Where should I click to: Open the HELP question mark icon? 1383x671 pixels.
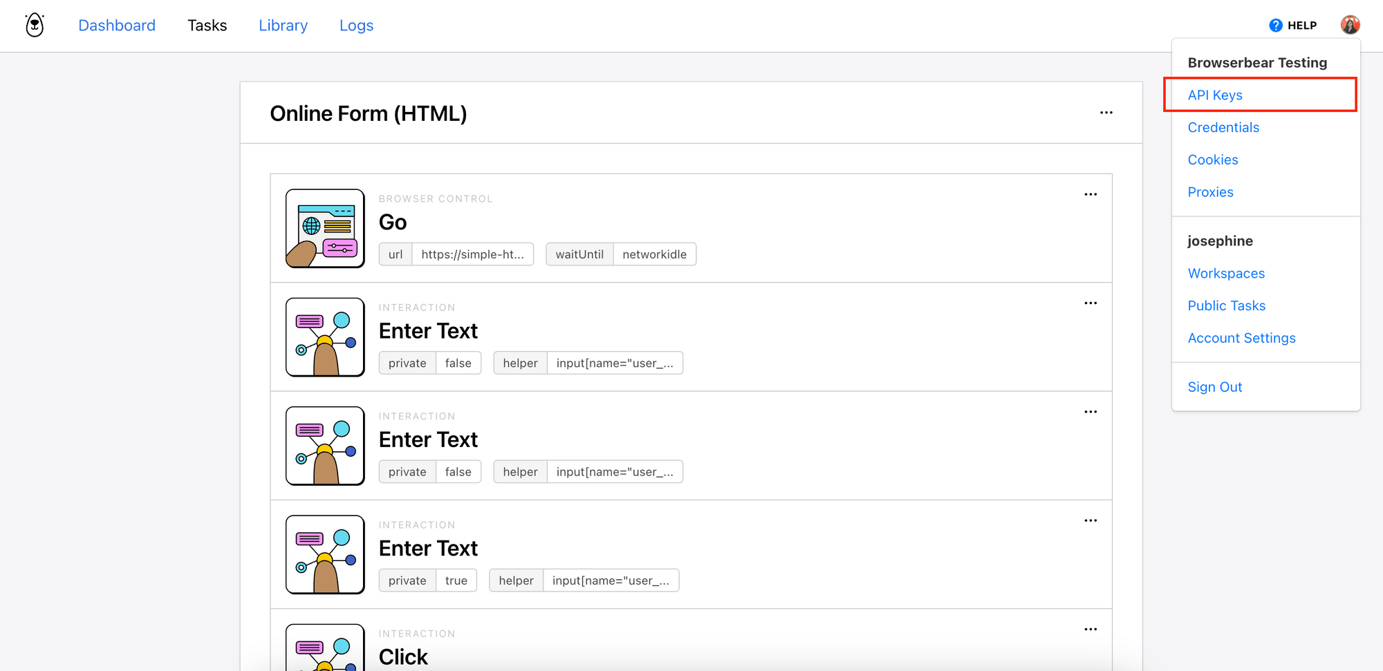[x=1275, y=25]
